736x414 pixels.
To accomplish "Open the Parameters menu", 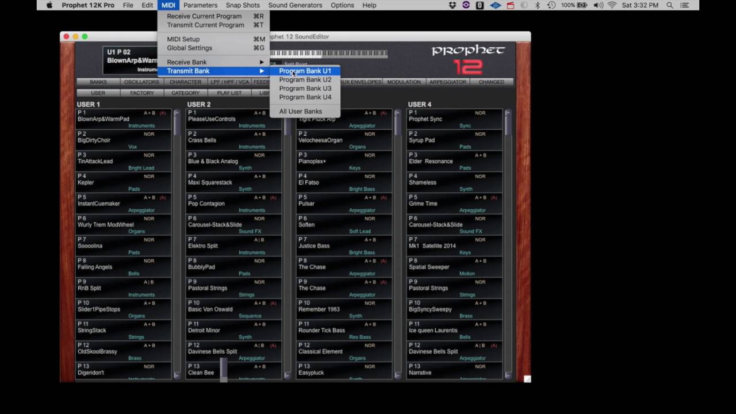I will 201,5.
